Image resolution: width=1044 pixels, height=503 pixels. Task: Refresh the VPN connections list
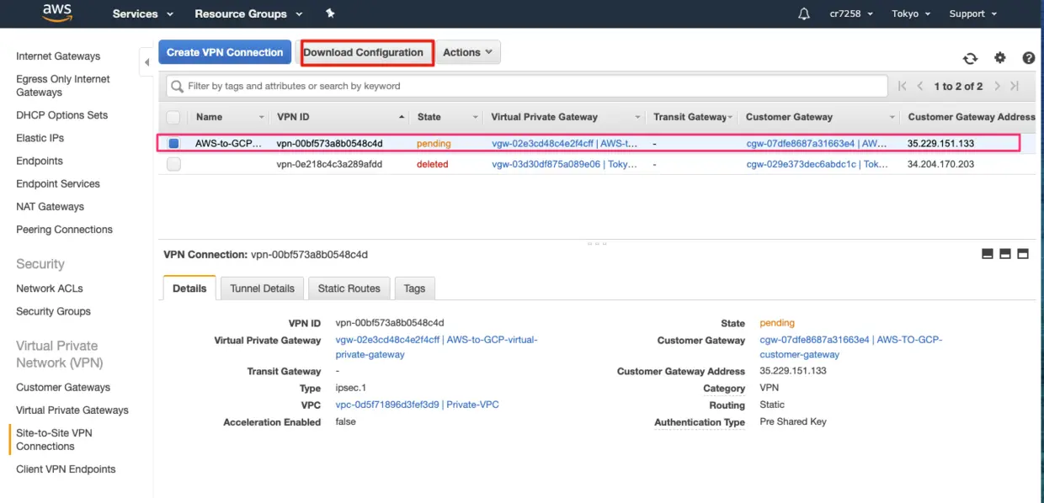(x=971, y=58)
